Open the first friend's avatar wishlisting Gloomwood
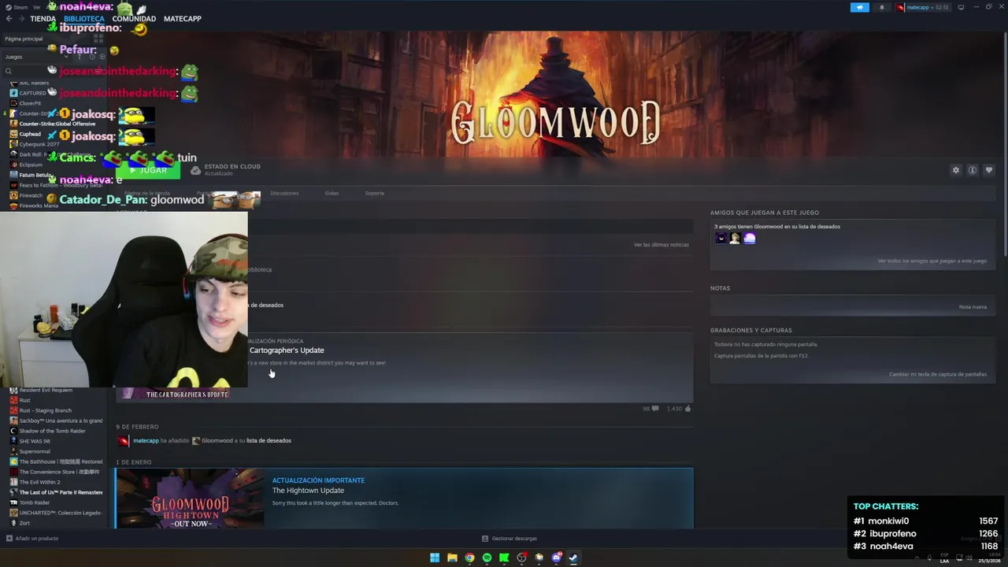The height and width of the screenshot is (567, 1008). pyautogui.click(x=721, y=238)
